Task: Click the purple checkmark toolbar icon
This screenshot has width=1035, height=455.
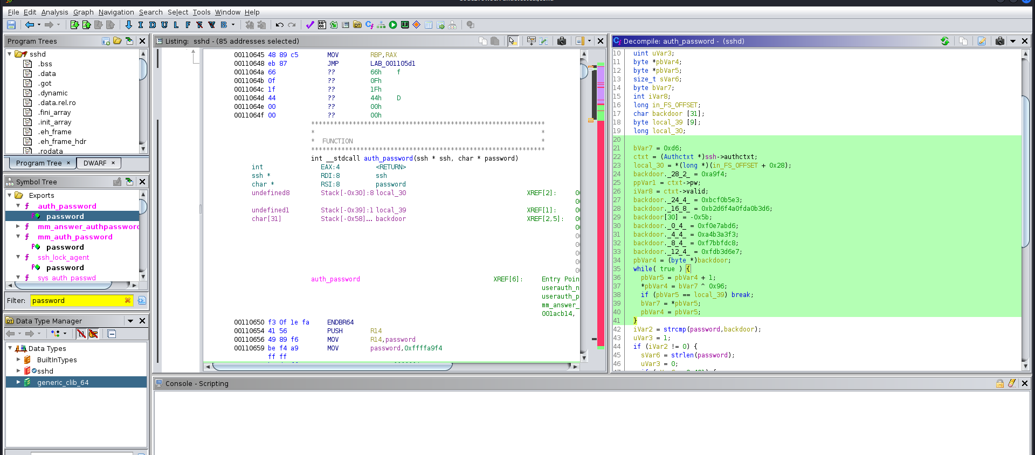Action: (310, 25)
